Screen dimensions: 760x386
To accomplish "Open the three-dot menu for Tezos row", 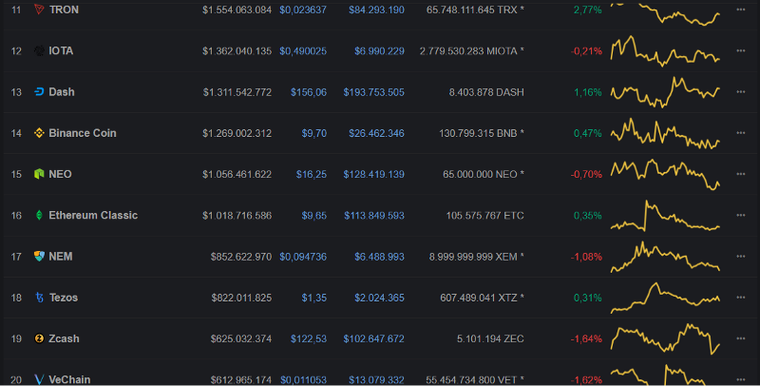I will [x=741, y=298].
